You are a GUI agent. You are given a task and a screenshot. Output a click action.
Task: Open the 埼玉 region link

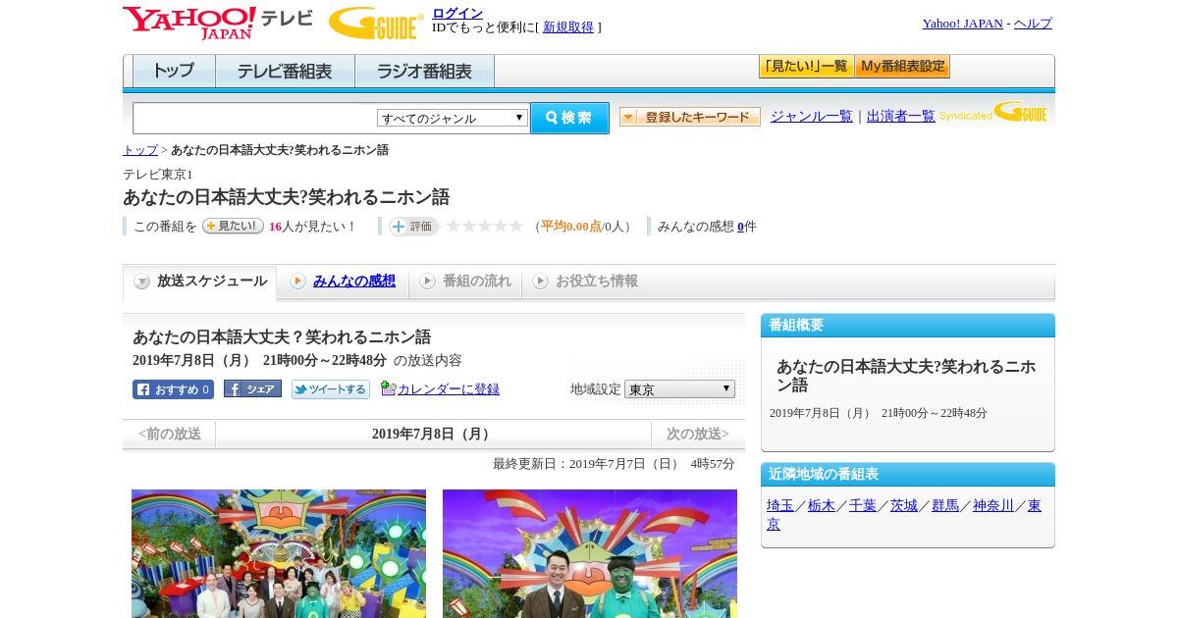[x=780, y=505]
